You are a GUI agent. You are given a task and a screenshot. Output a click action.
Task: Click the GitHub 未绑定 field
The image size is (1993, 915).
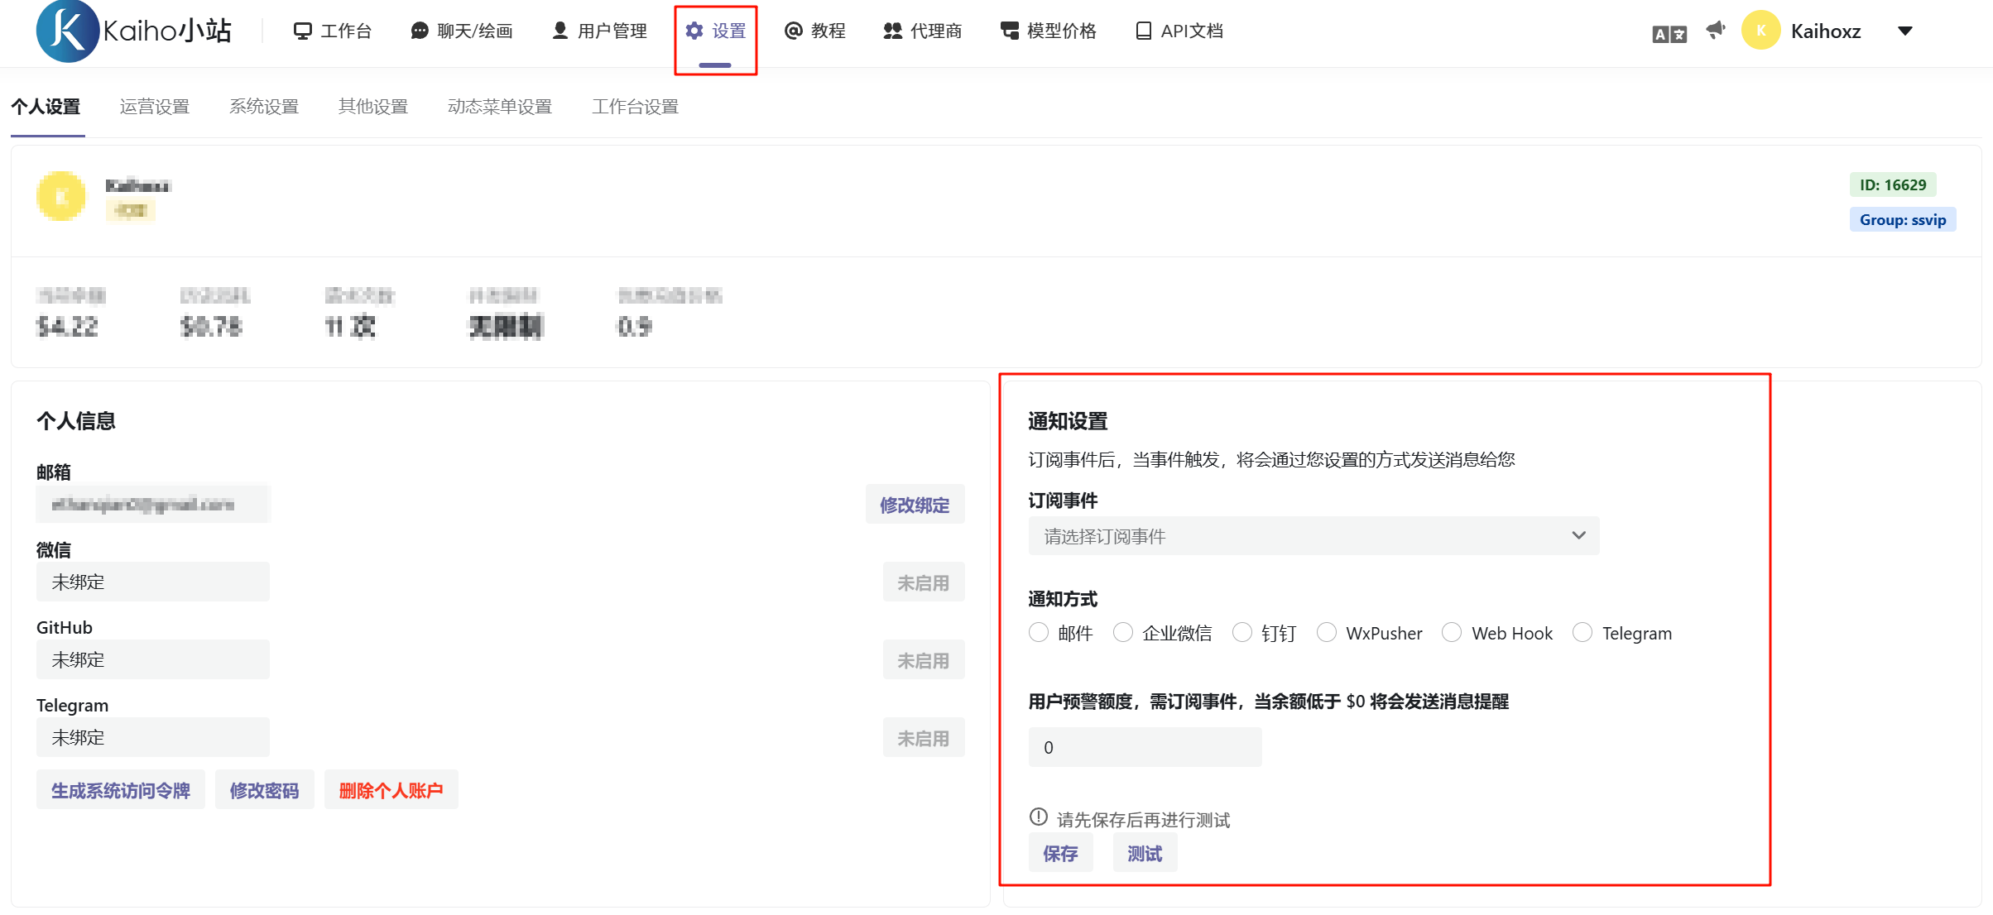(153, 659)
